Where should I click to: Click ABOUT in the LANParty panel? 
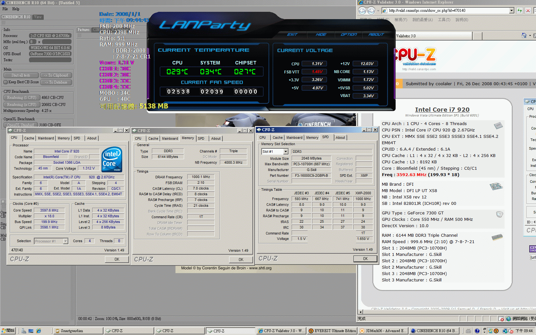[376, 34]
